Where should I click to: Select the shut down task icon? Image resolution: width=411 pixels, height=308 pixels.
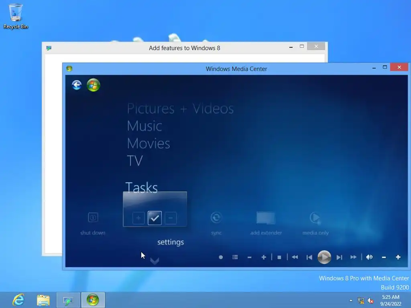point(93,217)
